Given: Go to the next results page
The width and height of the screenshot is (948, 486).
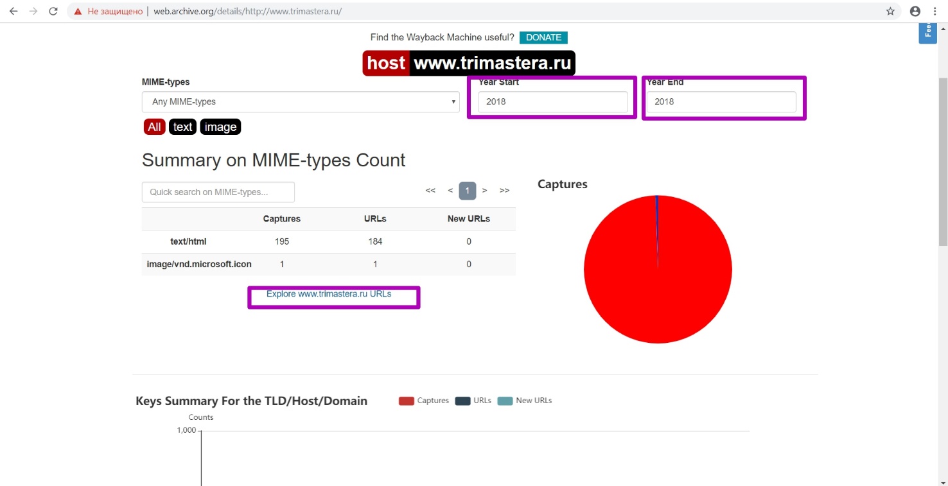Looking at the screenshot, I should [x=484, y=191].
